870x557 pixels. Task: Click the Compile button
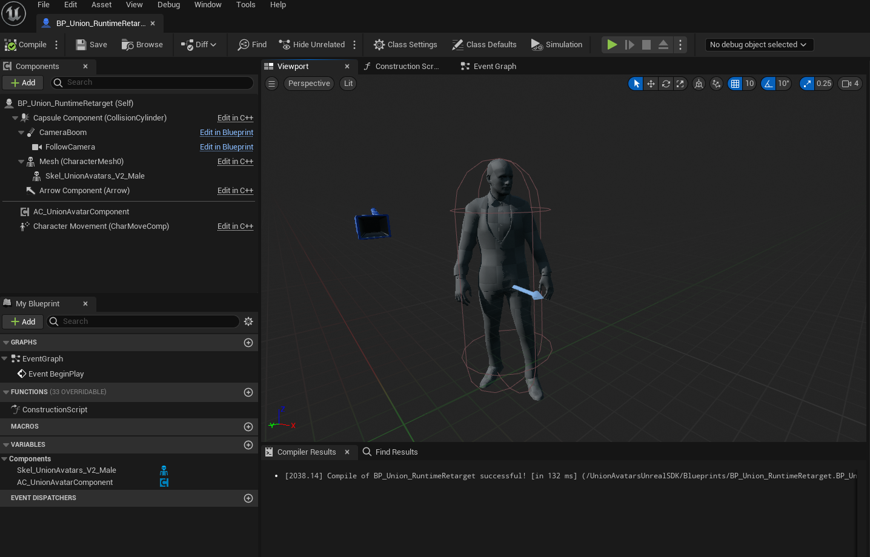point(25,45)
